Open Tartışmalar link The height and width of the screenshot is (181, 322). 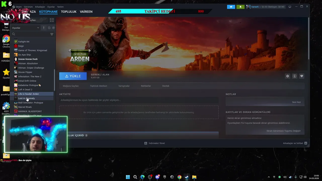[x=124, y=86]
